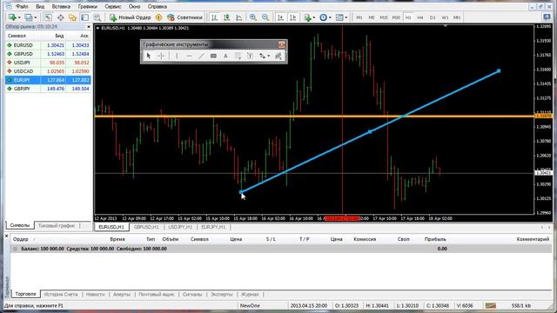Select the orange horizontal line price label
557x313 pixels.
(x=543, y=116)
